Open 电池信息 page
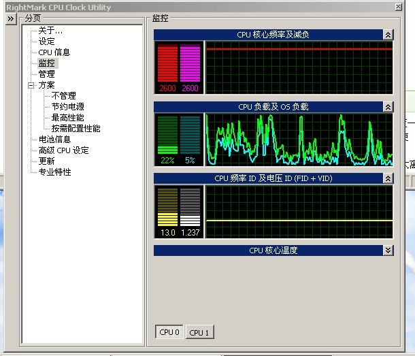Image resolution: width=415 pixels, height=356 pixels. (x=55, y=140)
